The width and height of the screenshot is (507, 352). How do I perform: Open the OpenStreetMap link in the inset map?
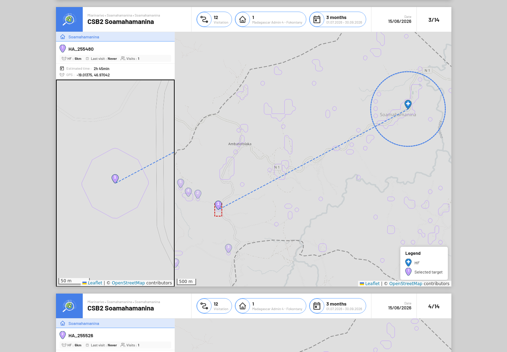pos(128,283)
